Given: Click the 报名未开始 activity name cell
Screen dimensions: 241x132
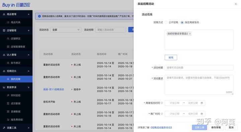Looking at the screenshot, I should (49, 102).
